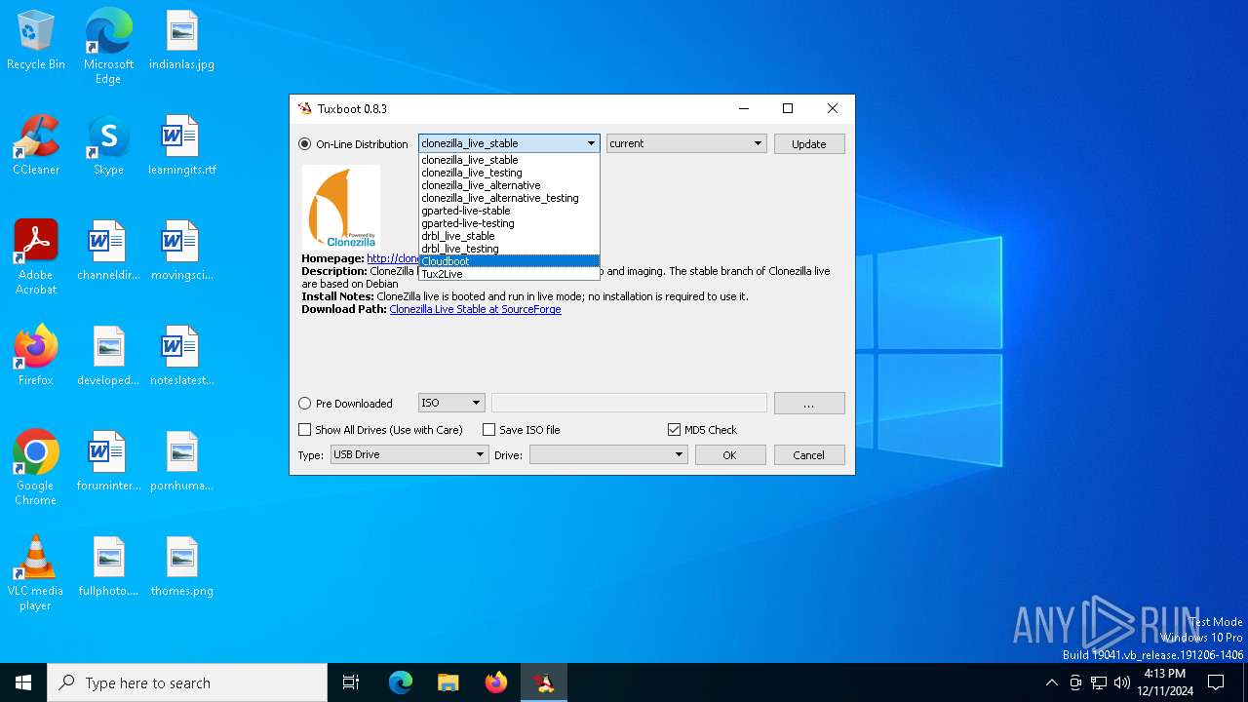
Task: Click the Clonezilla logo image
Action: [341, 208]
